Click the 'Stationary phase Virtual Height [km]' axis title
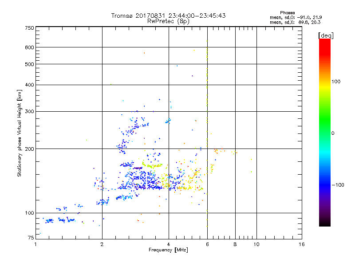 [20, 133]
